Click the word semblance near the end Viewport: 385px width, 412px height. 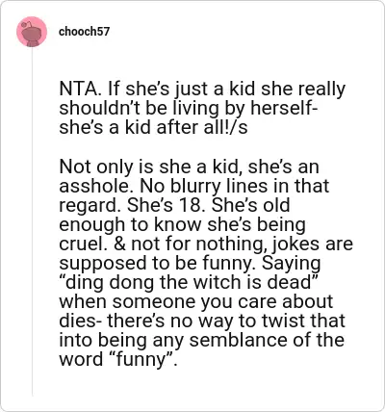click(240, 340)
